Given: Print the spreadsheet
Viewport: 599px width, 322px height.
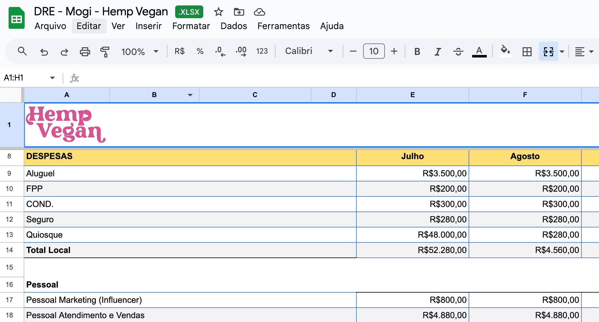Looking at the screenshot, I should click(85, 51).
